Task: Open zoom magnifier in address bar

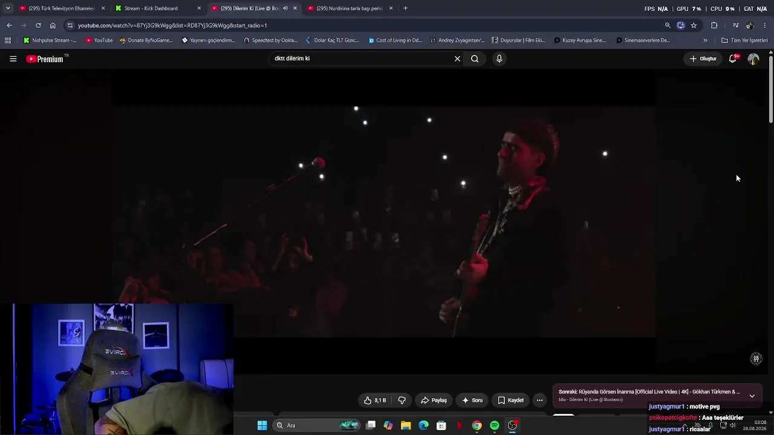Action: coord(668,25)
